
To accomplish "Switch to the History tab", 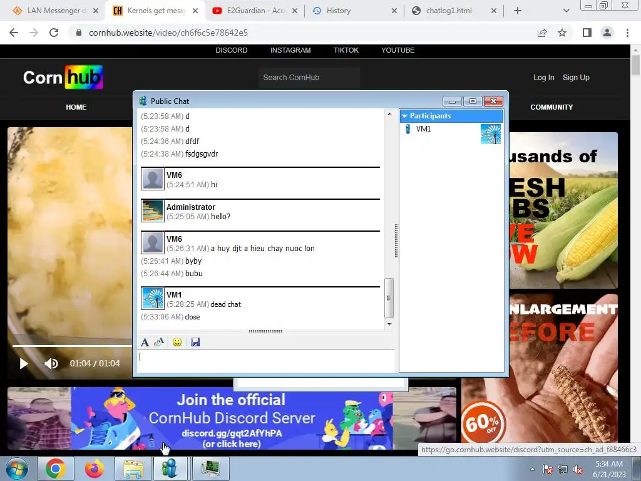I will click(354, 11).
